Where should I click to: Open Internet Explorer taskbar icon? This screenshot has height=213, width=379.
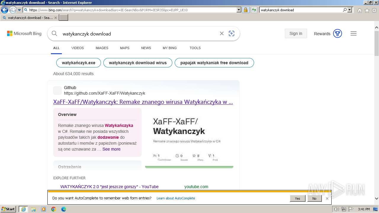(23, 209)
